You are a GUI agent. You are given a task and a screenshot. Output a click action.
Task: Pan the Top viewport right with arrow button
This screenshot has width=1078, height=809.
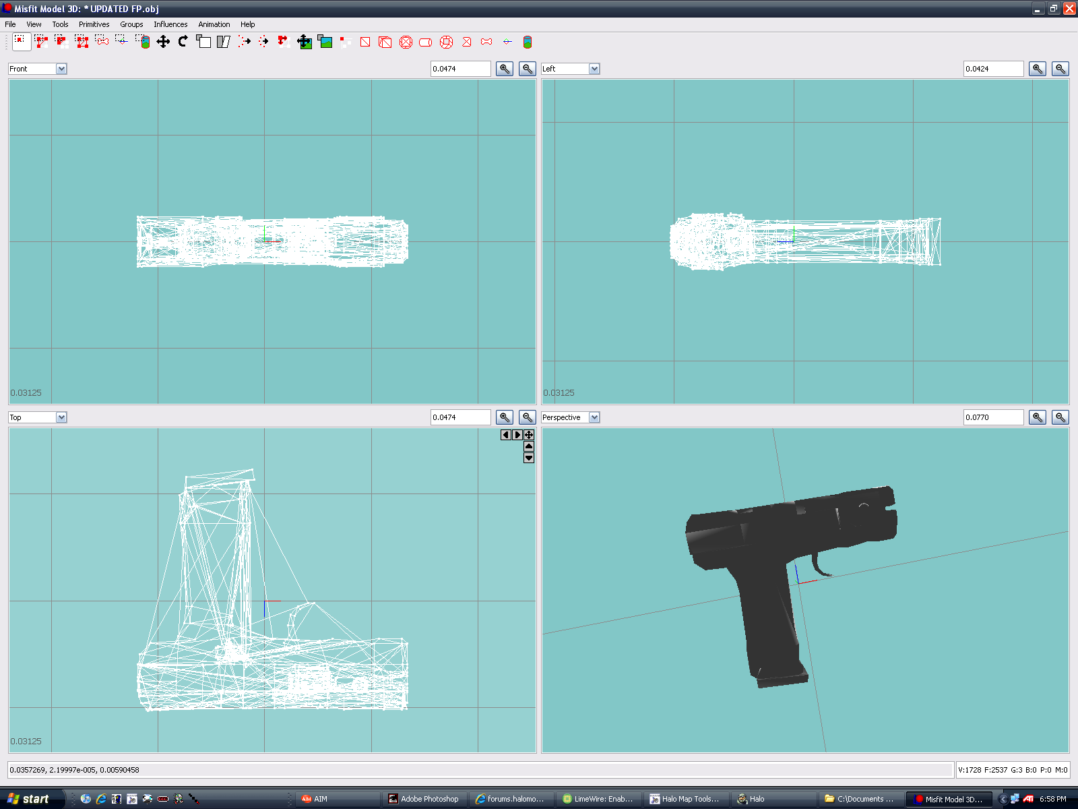pyautogui.click(x=517, y=435)
